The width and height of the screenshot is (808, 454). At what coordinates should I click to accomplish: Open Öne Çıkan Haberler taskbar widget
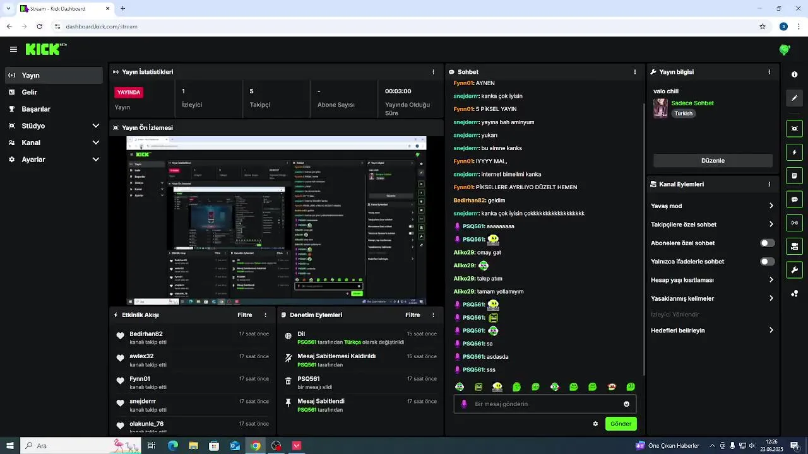click(668, 446)
